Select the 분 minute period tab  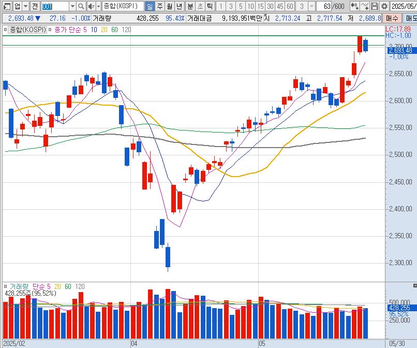pos(190,6)
